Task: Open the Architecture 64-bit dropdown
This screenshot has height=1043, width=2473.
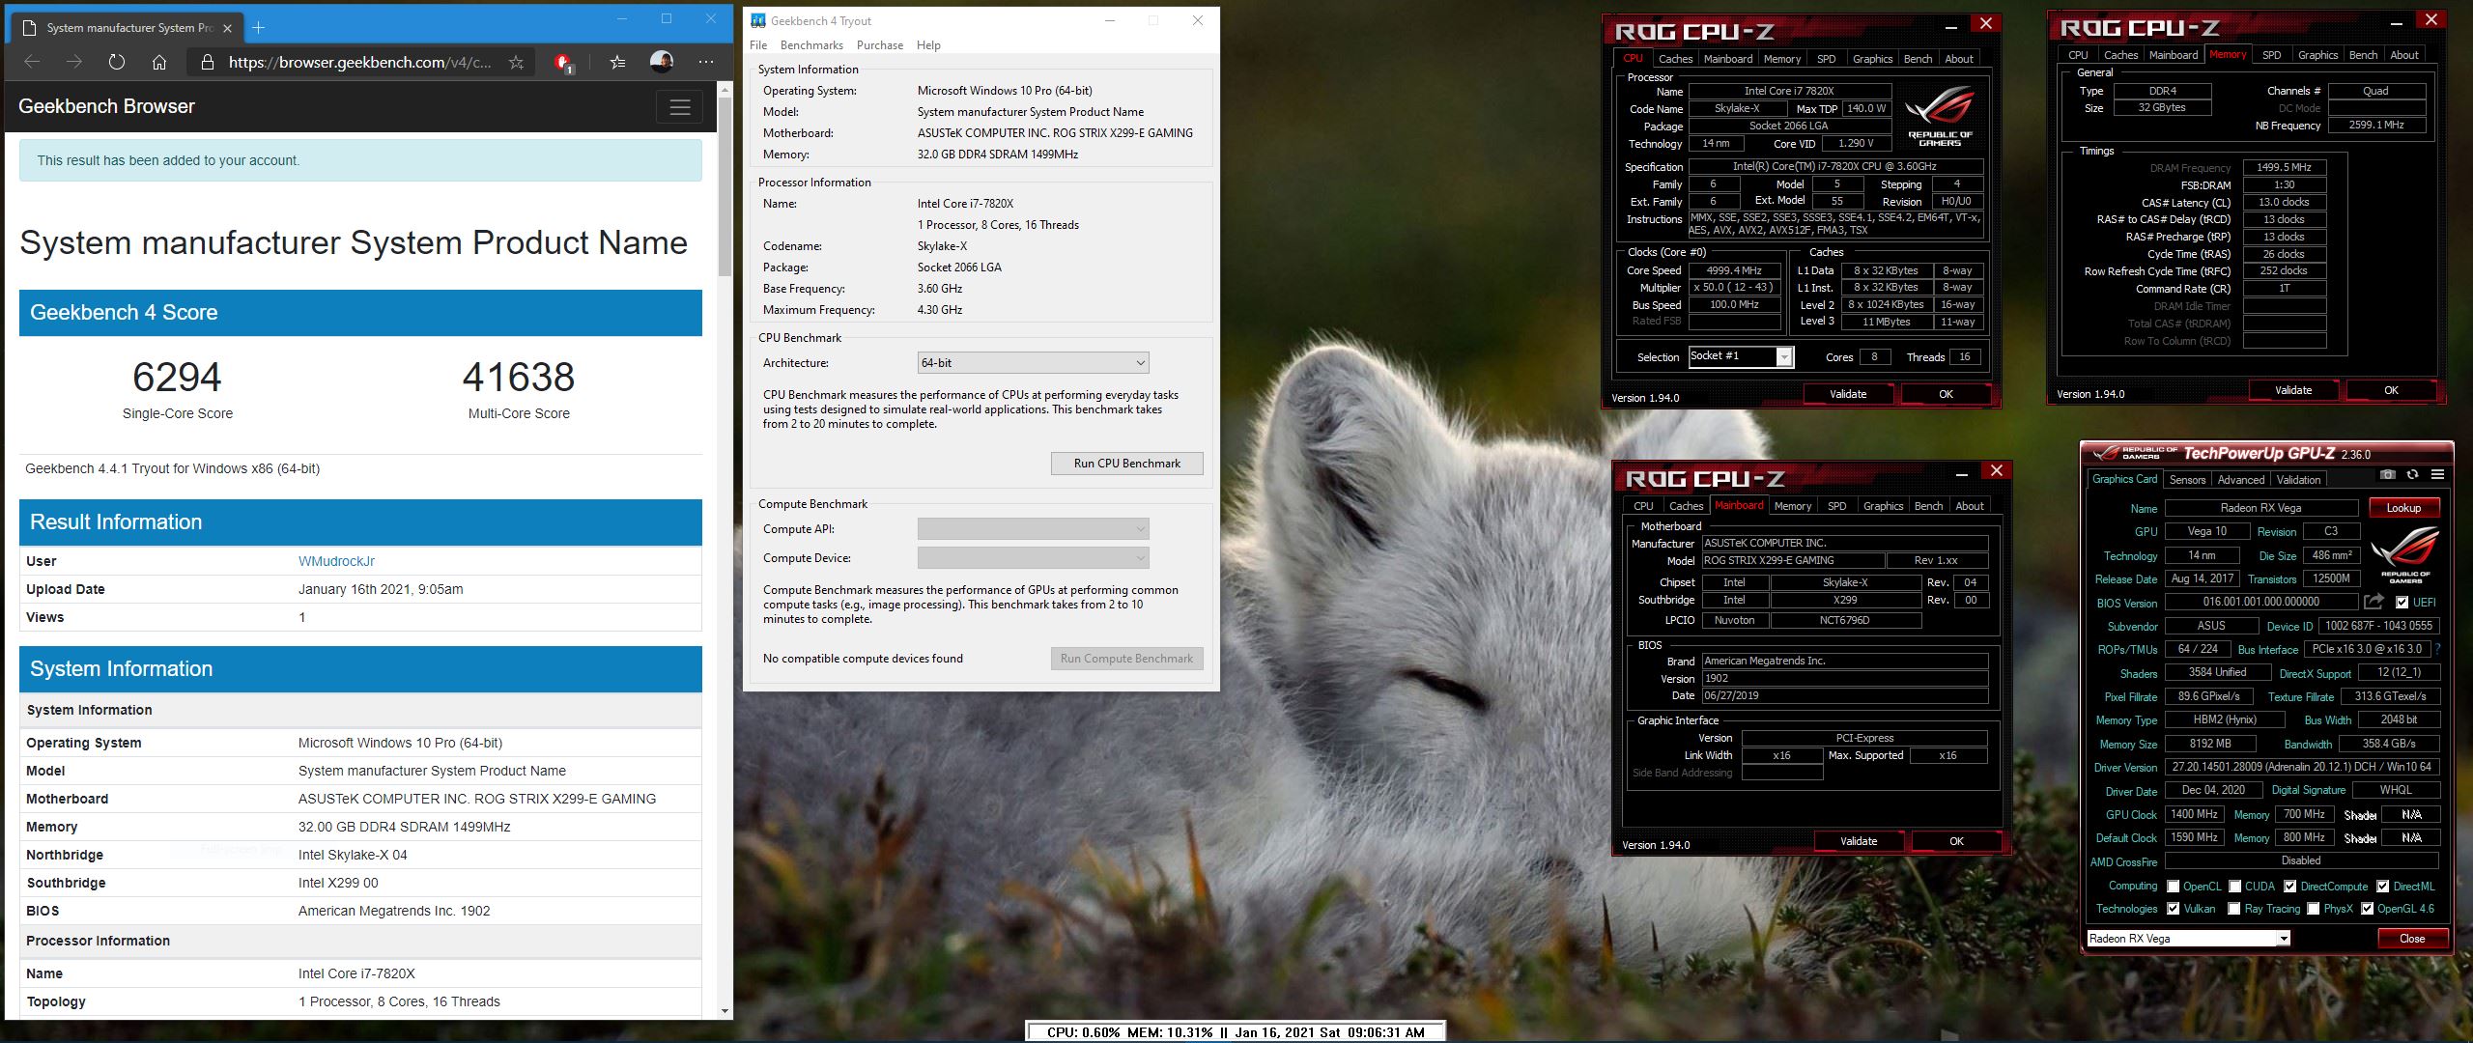Action: pos(1033,363)
